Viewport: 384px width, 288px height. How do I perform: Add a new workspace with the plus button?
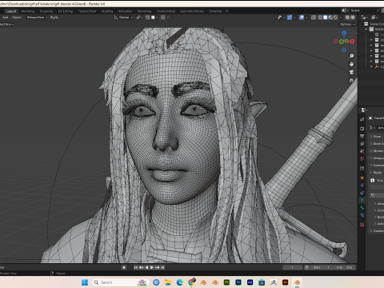(227, 11)
